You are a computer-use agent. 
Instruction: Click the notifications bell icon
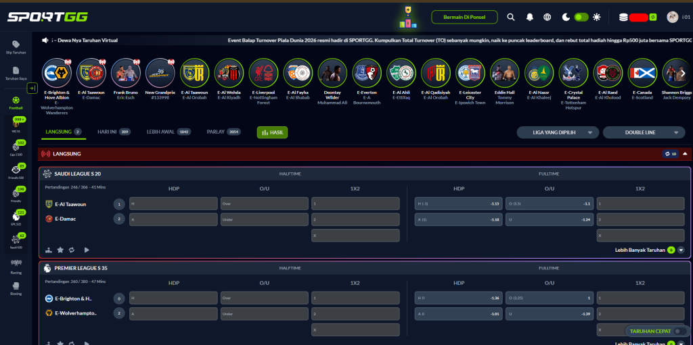point(530,17)
